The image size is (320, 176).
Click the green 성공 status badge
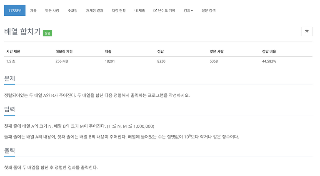47,33
